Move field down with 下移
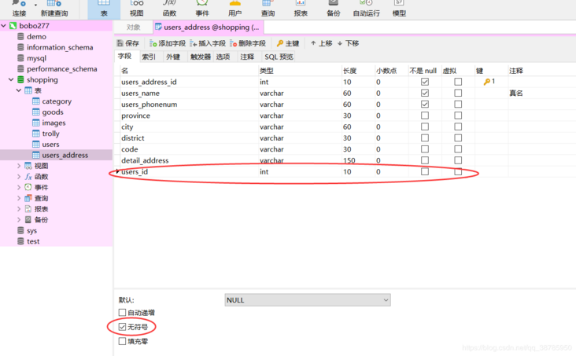Viewport: 576px width, 356px height. pos(348,43)
